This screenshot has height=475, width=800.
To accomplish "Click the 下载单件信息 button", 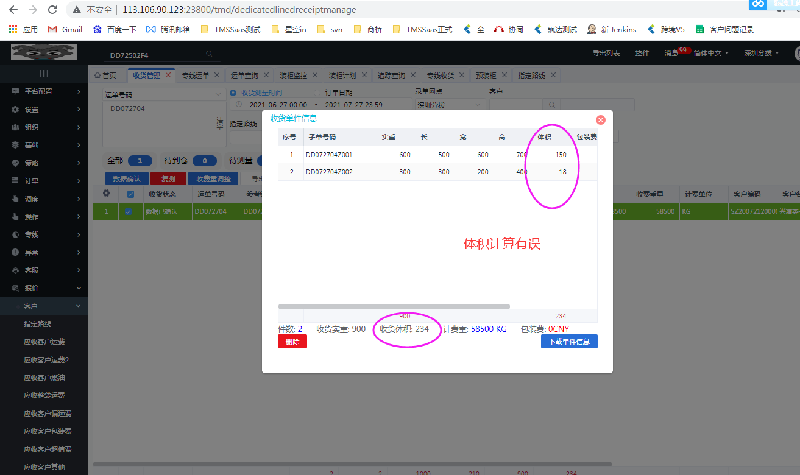I will click(569, 342).
